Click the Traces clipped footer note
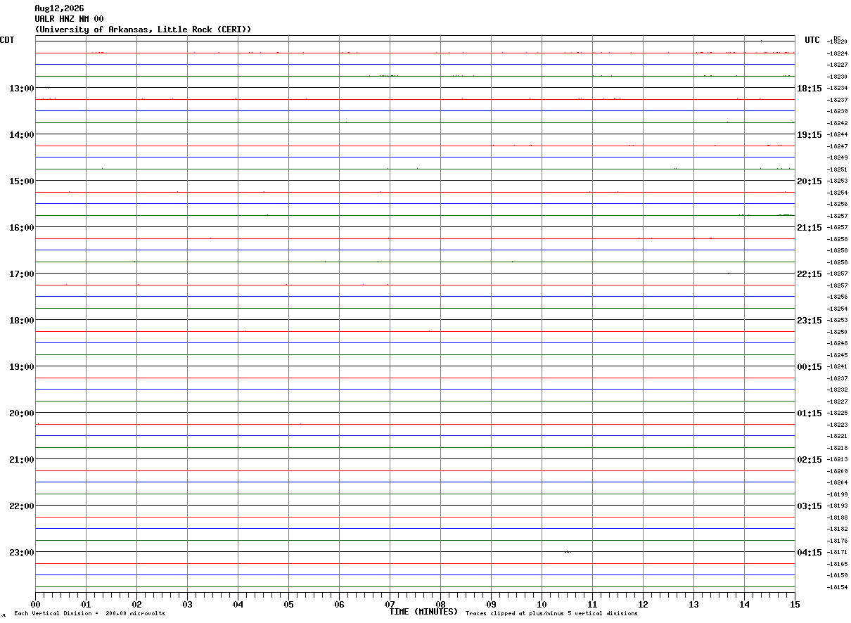This screenshot has height=623, width=851. pos(551,614)
